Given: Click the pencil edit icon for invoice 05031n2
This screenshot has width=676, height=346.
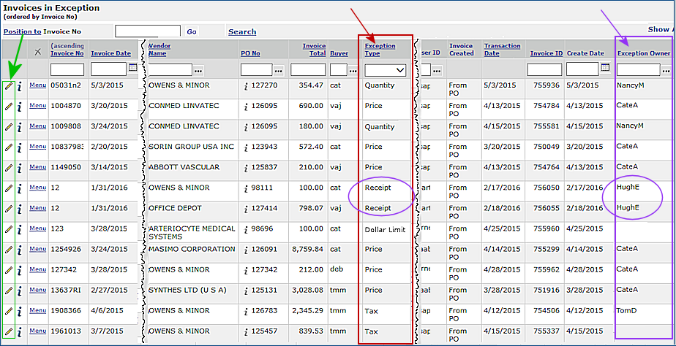Looking at the screenshot, I should (9, 86).
